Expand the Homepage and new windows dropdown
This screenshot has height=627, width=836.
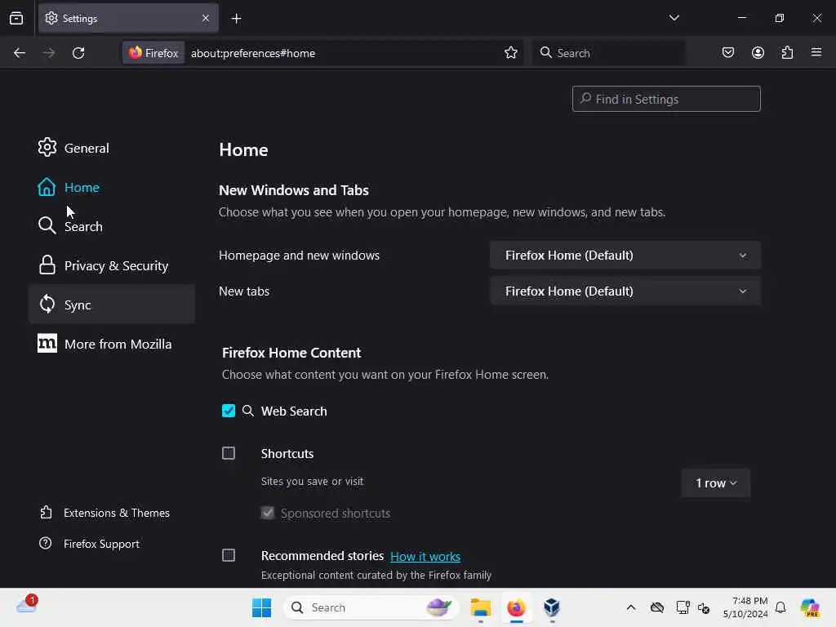point(625,255)
